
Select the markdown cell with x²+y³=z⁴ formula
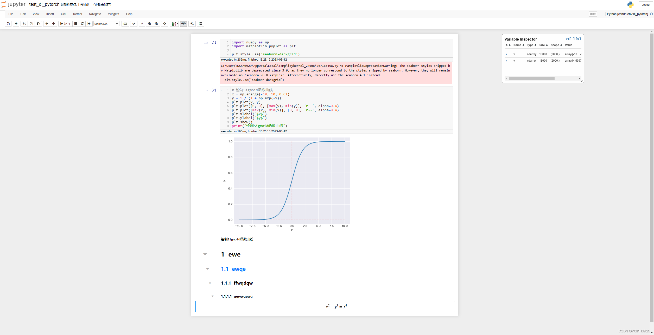click(x=325, y=307)
